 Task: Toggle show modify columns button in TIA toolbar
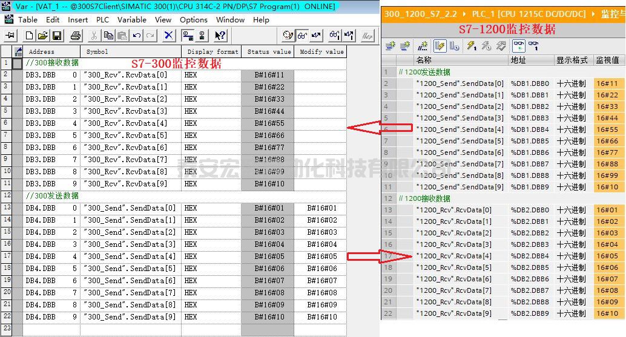(x=439, y=46)
